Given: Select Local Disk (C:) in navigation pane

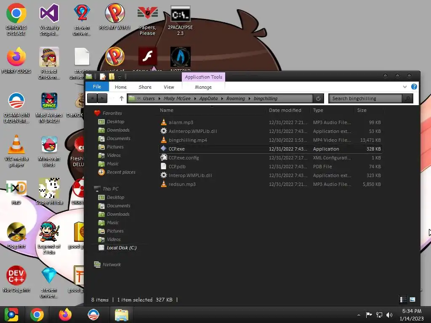Looking at the screenshot, I should (118, 248).
